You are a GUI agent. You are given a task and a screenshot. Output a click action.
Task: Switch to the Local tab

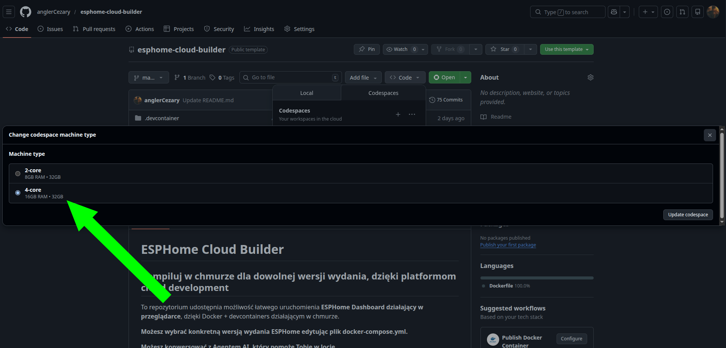pyautogui.click(x=306, y=93)
